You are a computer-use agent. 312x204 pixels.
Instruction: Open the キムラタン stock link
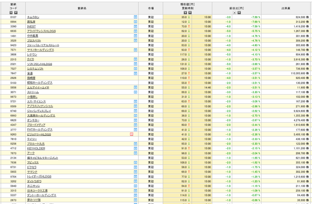tap(33, 17)
